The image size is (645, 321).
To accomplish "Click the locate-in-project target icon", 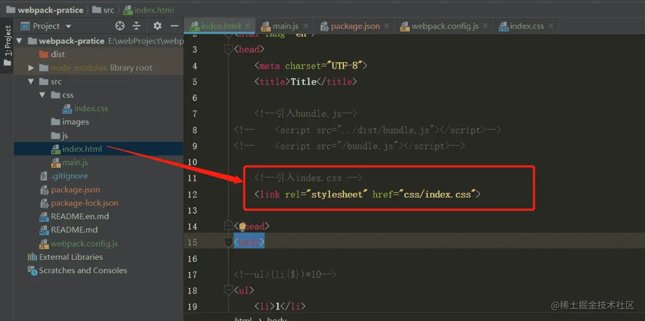I will pos(120,26).
